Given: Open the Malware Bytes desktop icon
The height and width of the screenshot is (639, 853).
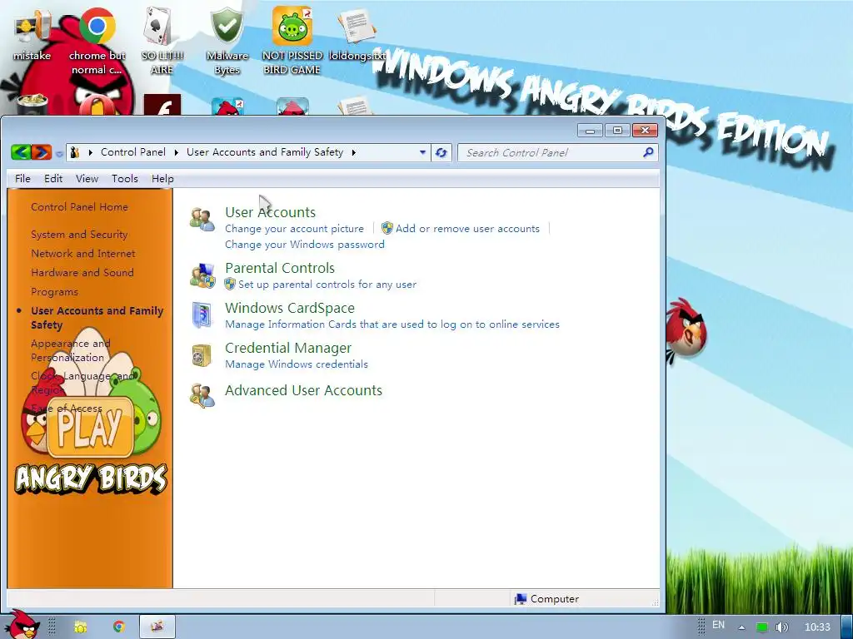Looking at the screenshot, I should pos(227,41).
